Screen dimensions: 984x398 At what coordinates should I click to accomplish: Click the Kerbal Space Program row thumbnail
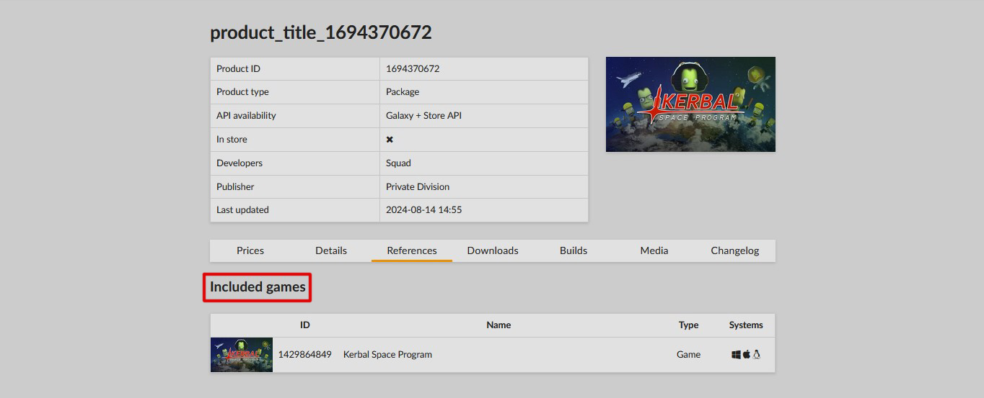click(242, 355)
